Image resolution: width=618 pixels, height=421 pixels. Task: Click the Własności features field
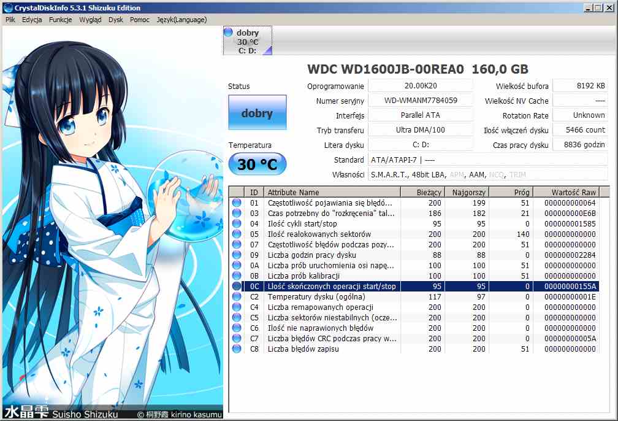pos(488,174)
